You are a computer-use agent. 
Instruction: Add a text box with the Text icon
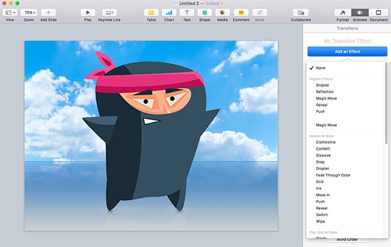pyautogui.click(x=186, y=13)
